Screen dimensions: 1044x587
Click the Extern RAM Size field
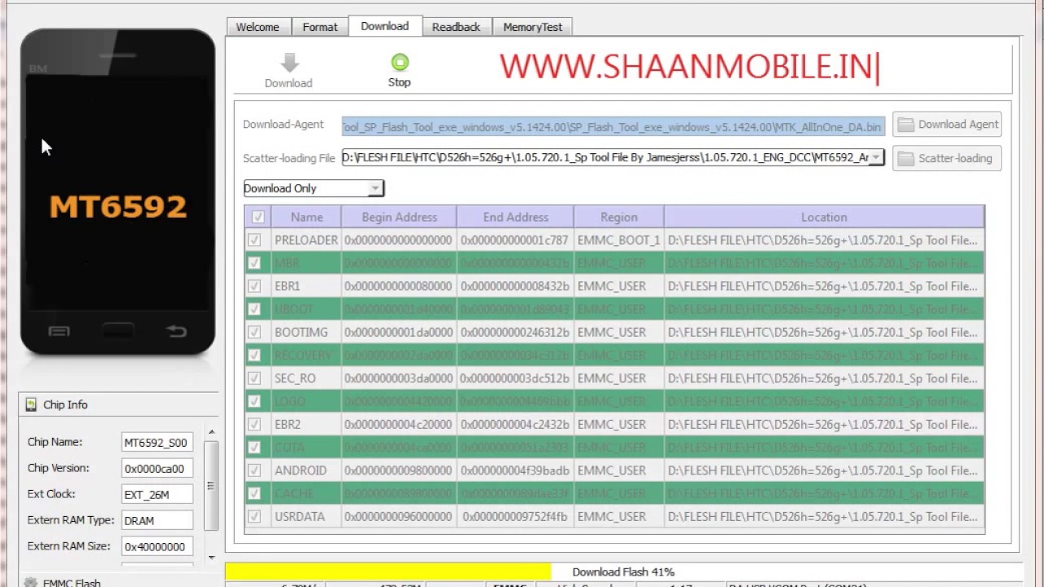click(x=157, y=546)
